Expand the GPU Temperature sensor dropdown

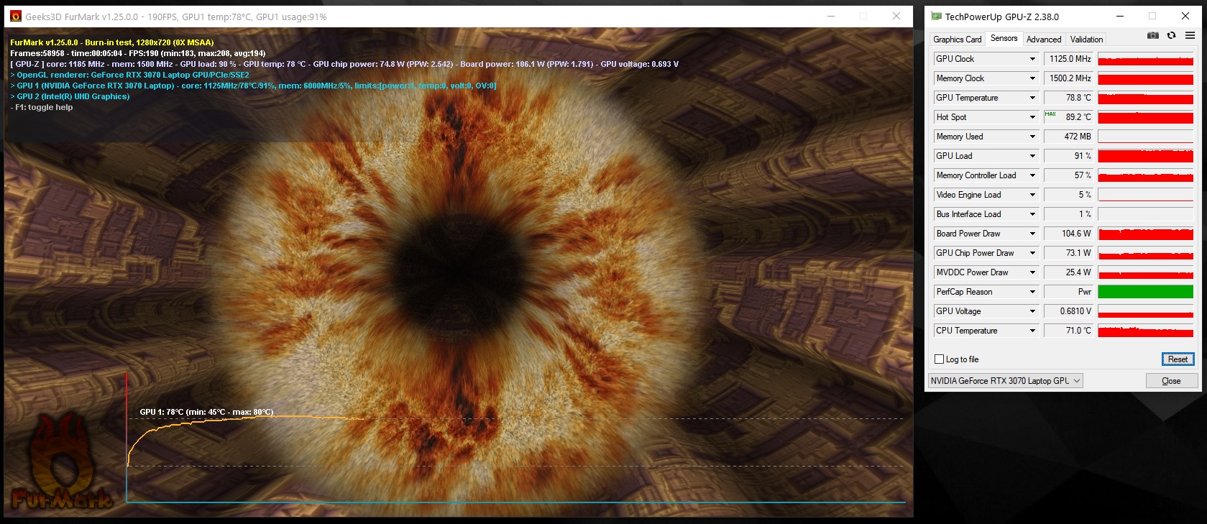point(1032,98)
